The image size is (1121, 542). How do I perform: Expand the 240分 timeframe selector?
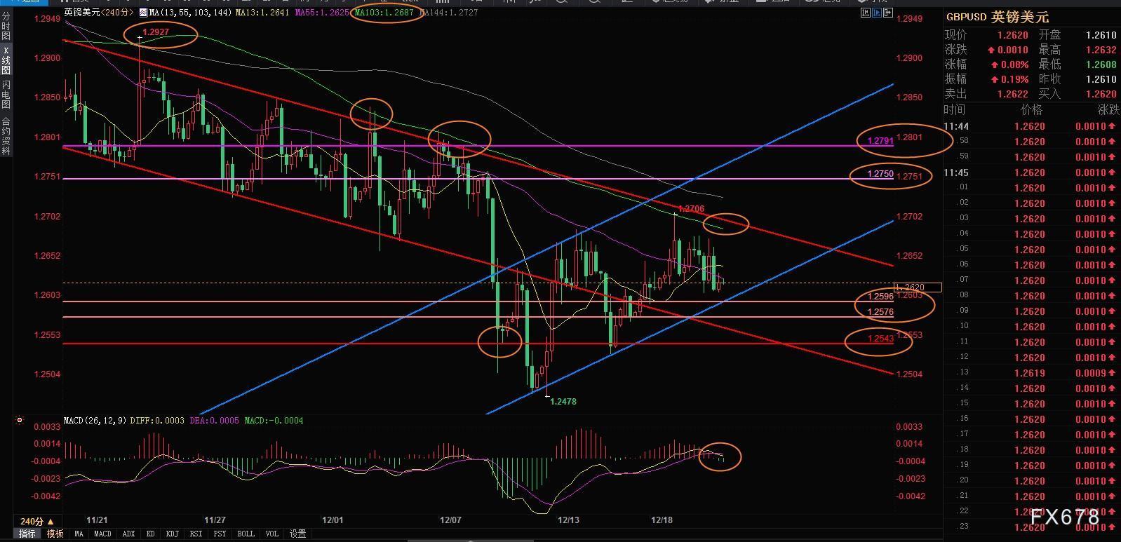pyautogui.click(x=37, y=521)
